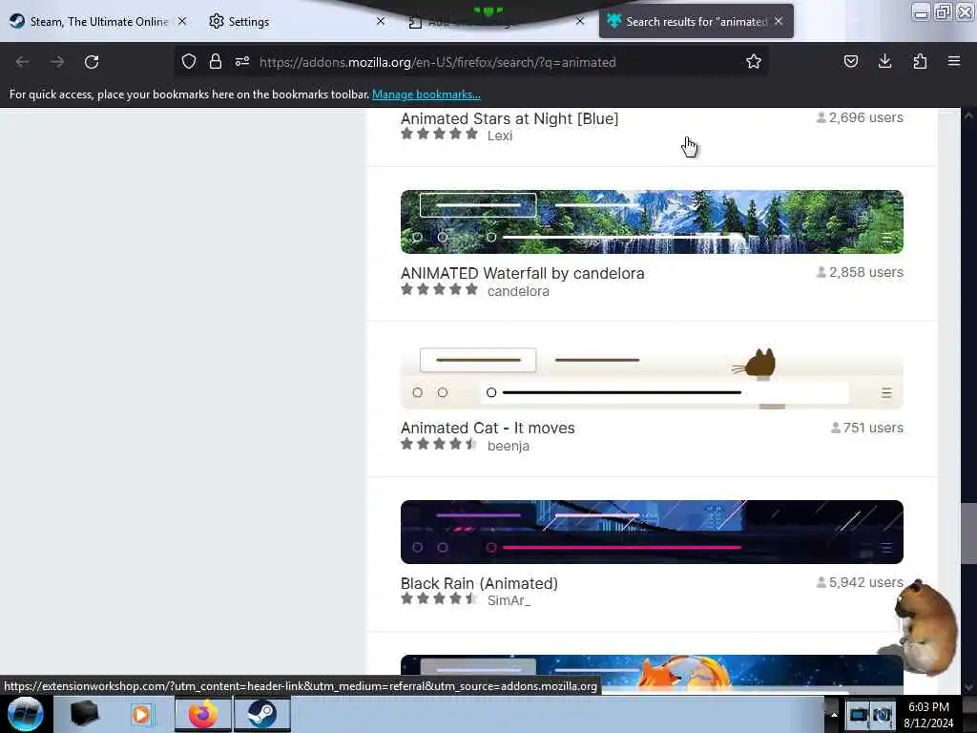
Task: Open the Windows Start menu
Action: pos(26,714)
